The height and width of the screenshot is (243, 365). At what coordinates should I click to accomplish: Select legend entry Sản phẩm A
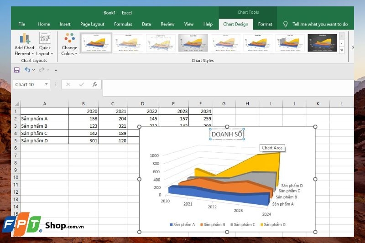click(x=182, y=225)
